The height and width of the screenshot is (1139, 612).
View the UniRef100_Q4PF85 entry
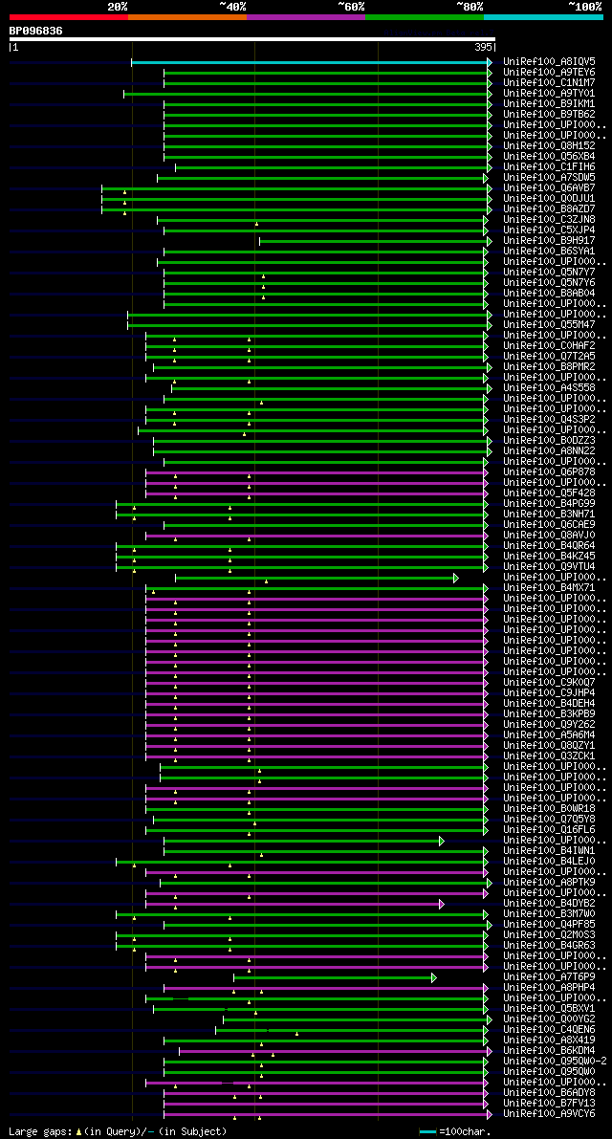(549, 926)
